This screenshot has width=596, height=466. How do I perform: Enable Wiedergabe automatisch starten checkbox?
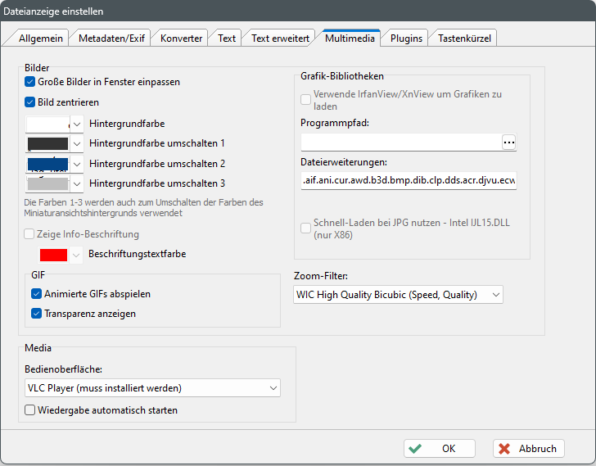pos(30,409)
